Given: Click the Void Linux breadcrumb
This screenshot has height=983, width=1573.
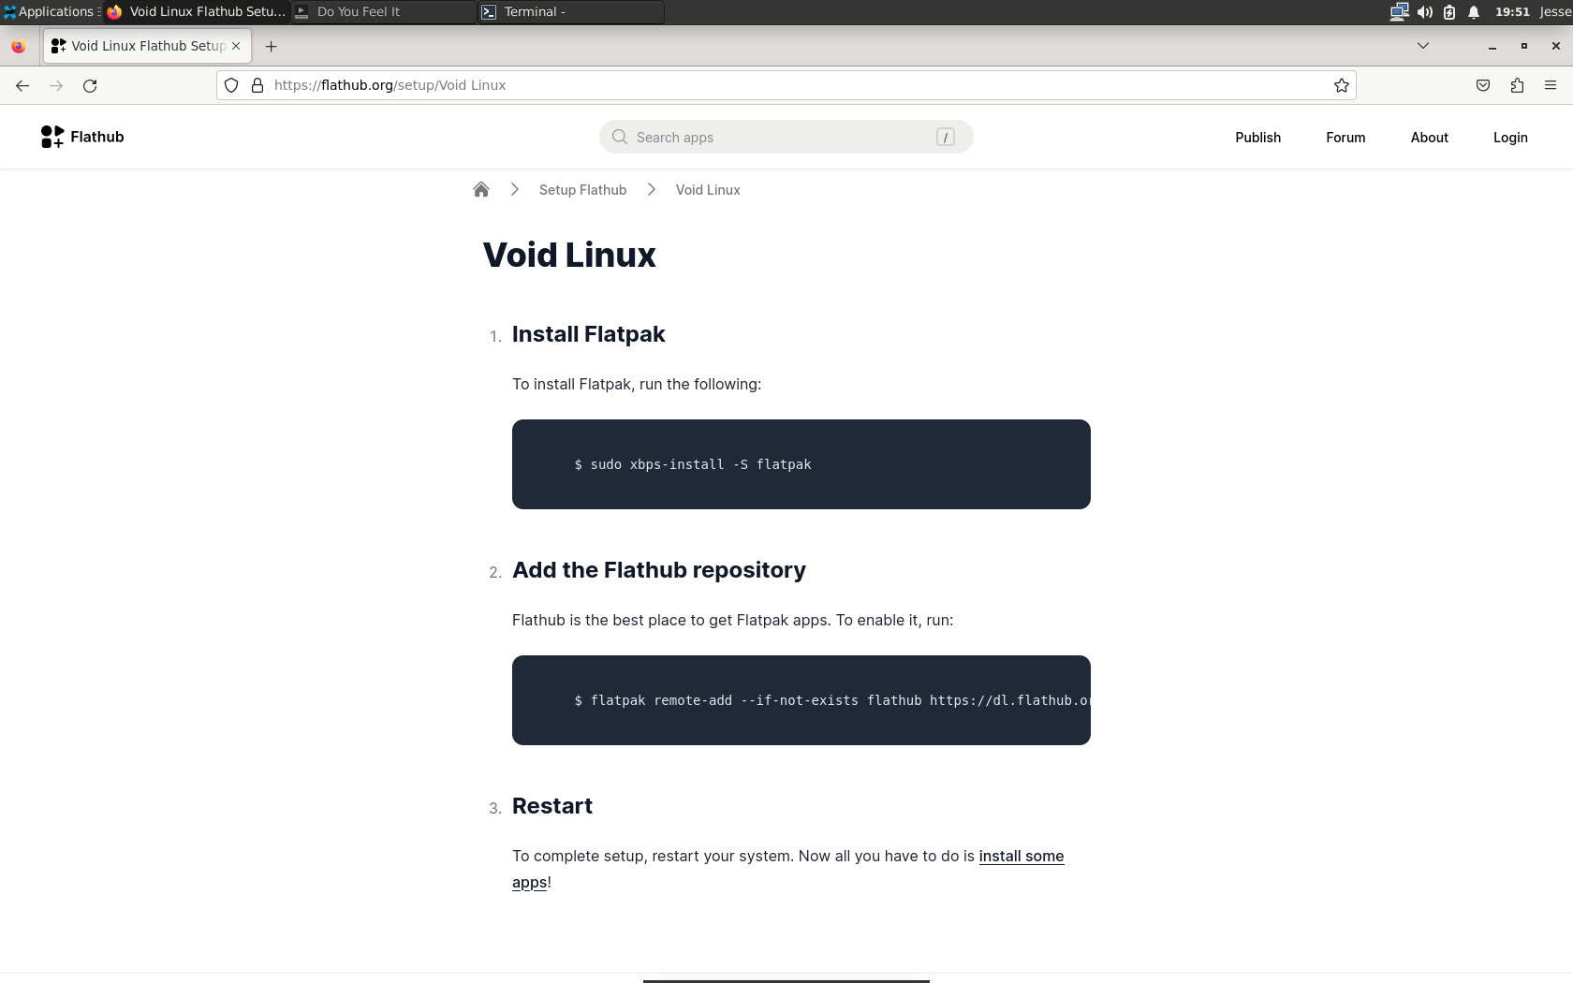Looking at the screenshot, I should (708, 190).
